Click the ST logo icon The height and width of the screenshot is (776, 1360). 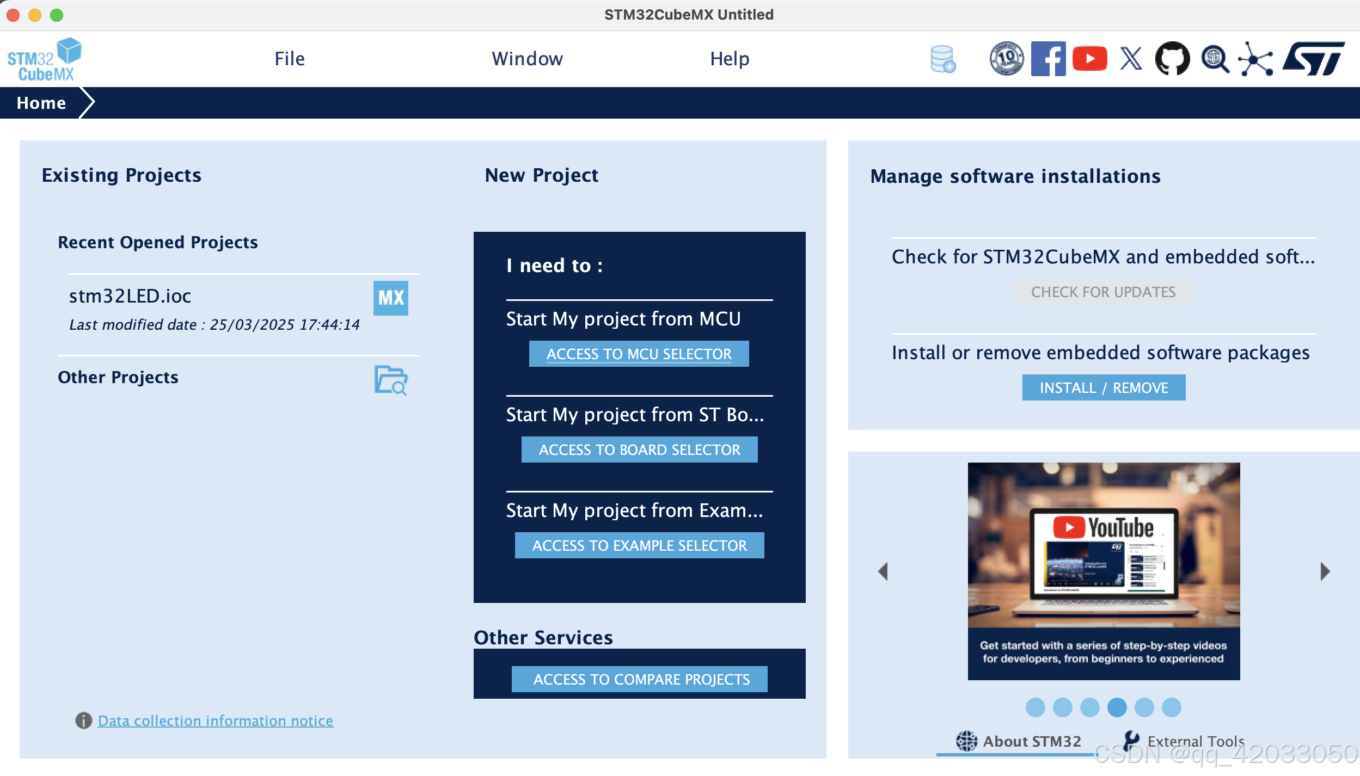pos(1313,59)
